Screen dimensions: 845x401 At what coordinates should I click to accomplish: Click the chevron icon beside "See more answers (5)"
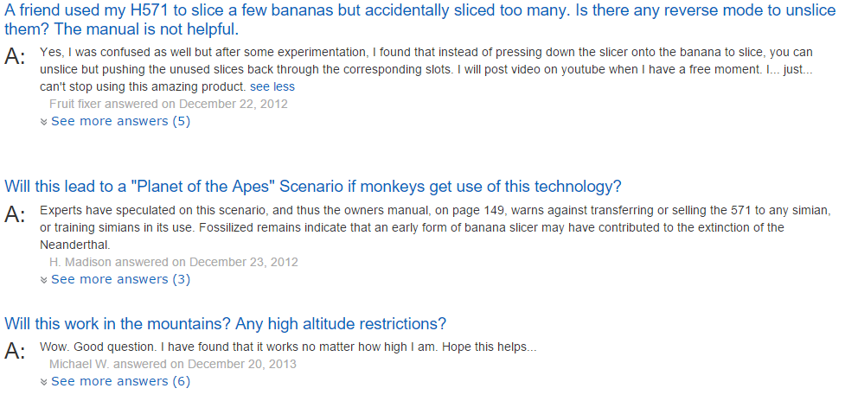pyautogui.click(x=44, y=122)
